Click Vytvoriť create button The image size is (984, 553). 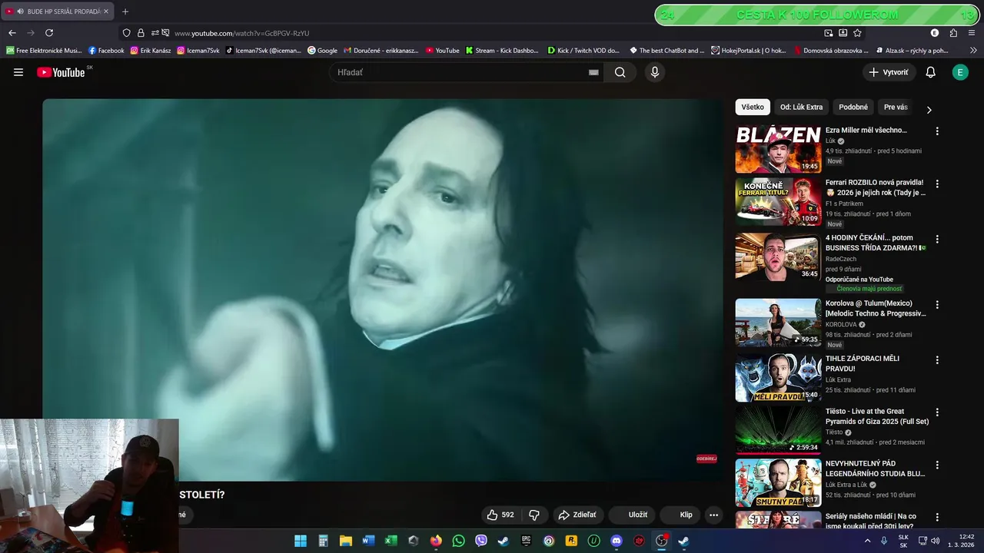889,72
